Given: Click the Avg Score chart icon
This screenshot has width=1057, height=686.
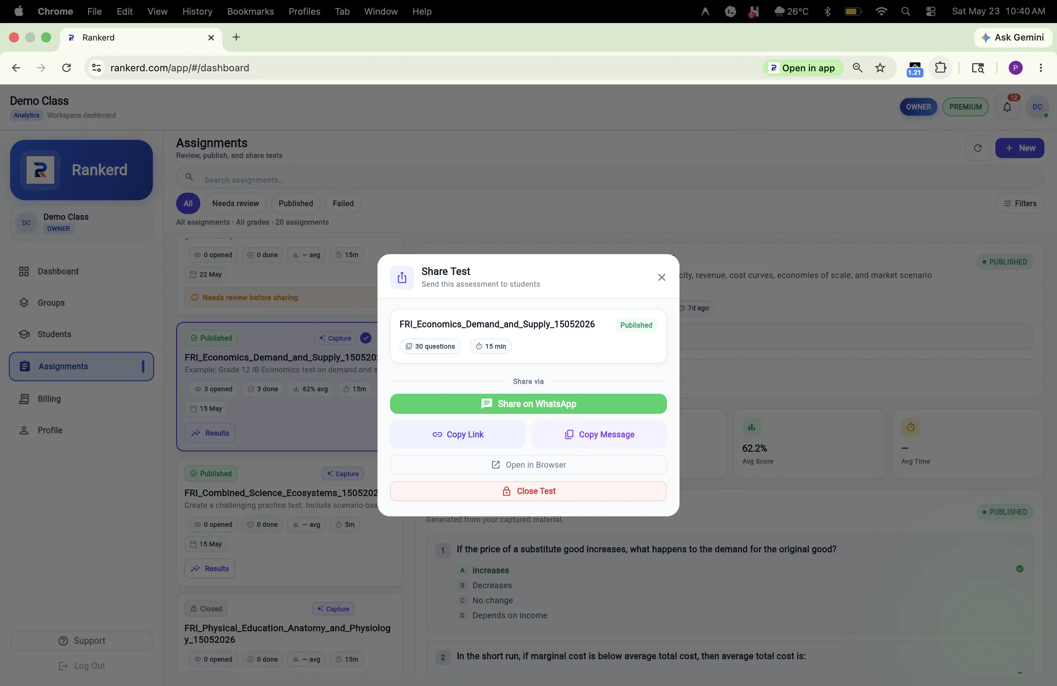Looking at the screenshot, I should (752, 427).
